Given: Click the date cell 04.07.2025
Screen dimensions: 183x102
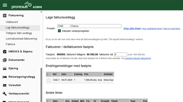Looking at the screenshot, I should [x=67, y=80].
